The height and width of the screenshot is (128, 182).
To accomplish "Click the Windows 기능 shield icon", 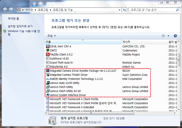I will 5,31.
